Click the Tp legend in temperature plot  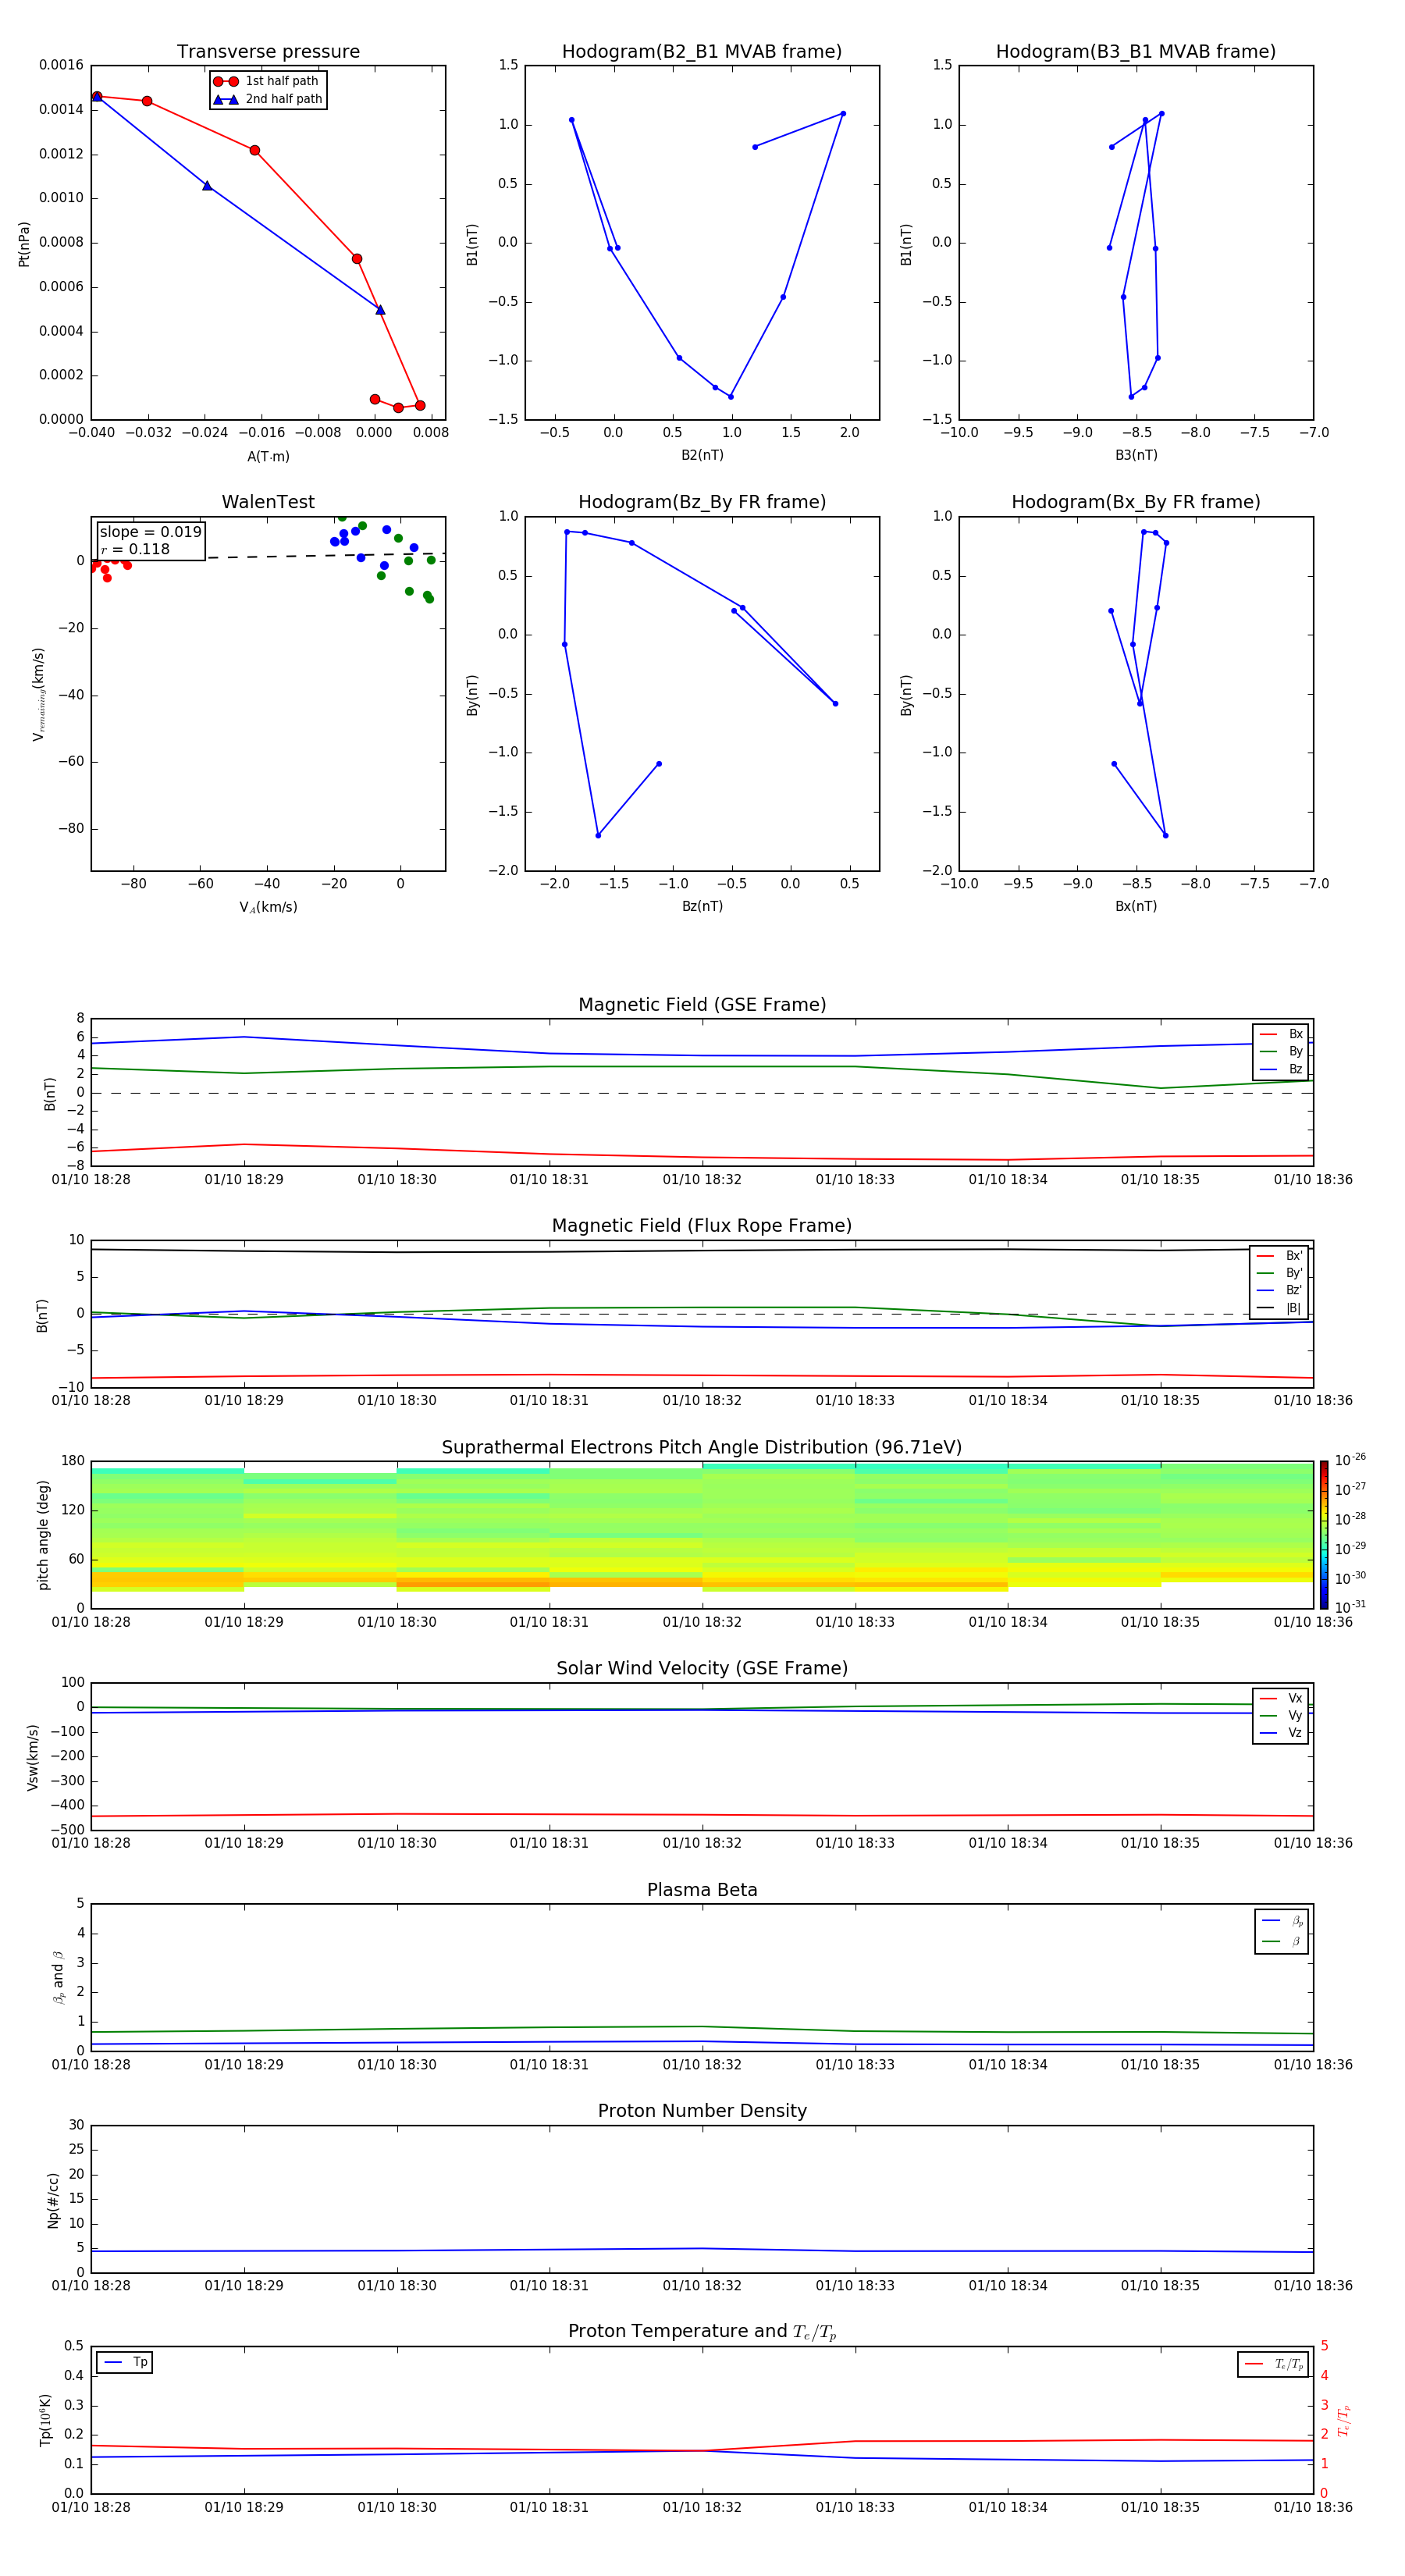pos(125,2362)
